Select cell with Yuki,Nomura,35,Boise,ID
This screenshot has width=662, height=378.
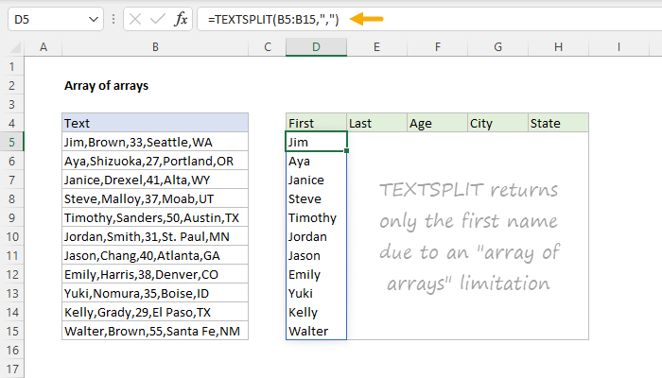[x=154, y=293]
